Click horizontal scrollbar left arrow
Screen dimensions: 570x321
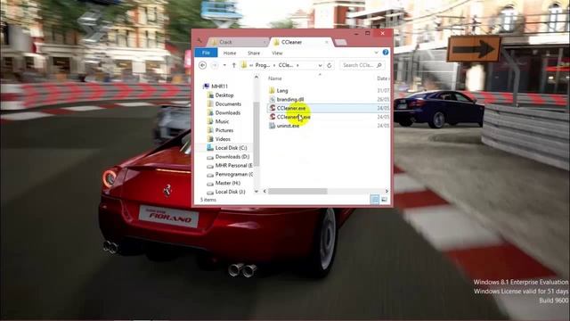(x=265, y=191)
